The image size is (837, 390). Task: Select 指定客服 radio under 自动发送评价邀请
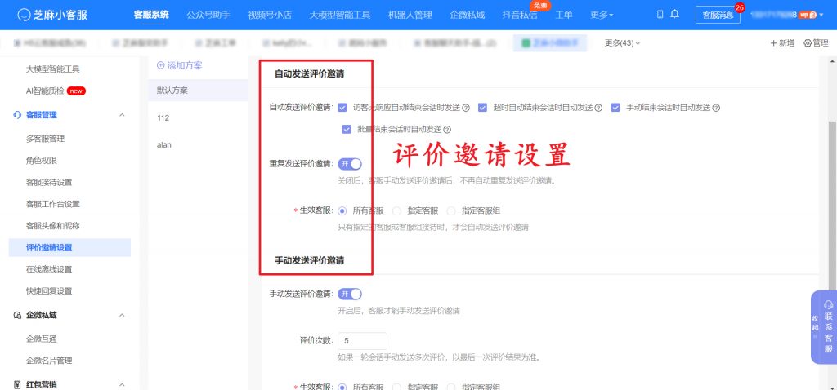click(396, 211)
